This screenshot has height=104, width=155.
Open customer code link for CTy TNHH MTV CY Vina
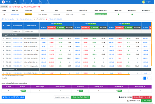point(18,50)
